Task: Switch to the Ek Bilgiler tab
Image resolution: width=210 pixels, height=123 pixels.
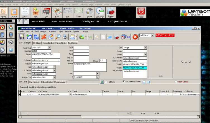Action: (37, 43)
